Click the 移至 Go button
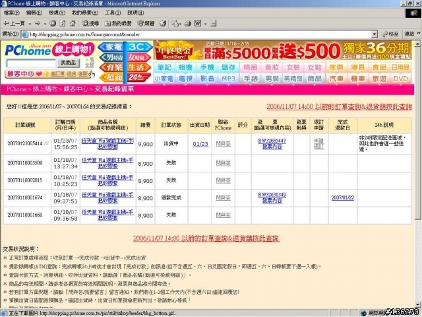The width and height of the screenshot is (422, 317). 391,34
